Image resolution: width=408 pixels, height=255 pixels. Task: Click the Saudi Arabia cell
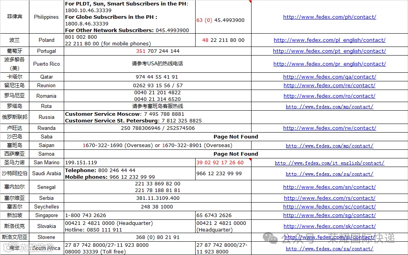[46, 173]
